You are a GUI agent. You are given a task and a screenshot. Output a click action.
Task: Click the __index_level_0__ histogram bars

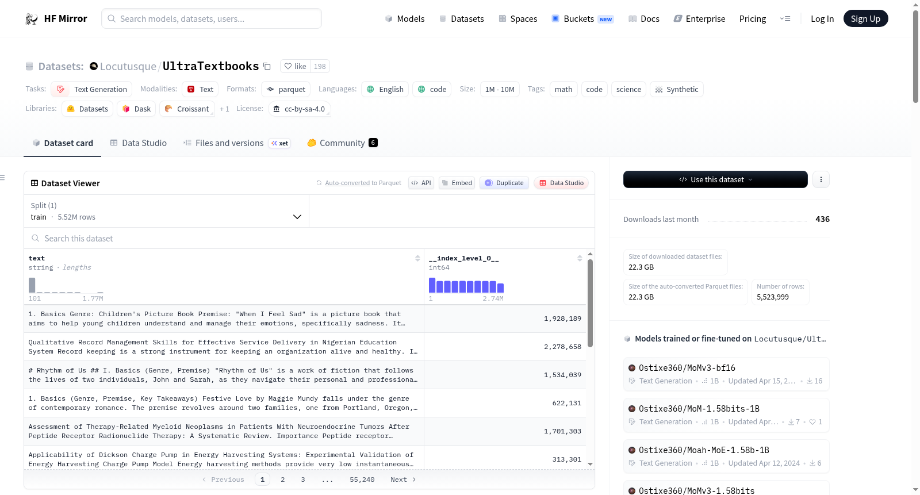(466, 286)
